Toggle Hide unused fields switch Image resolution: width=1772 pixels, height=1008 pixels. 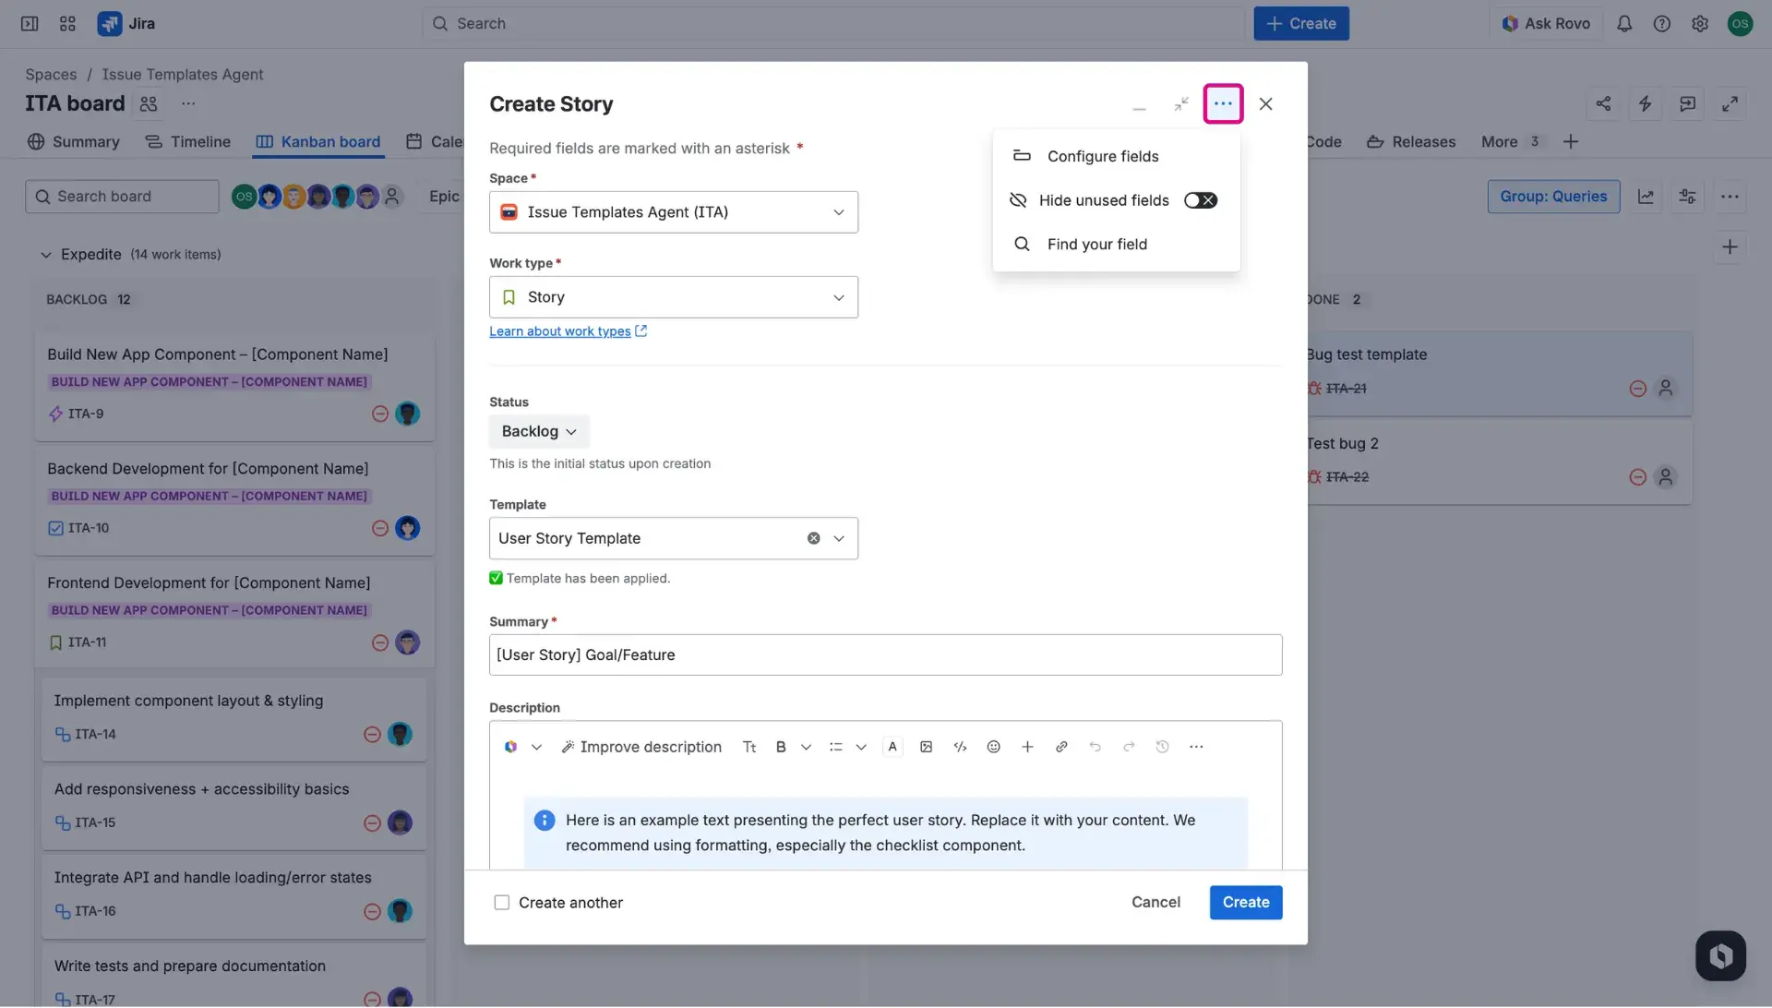[x=1200, y=199]
